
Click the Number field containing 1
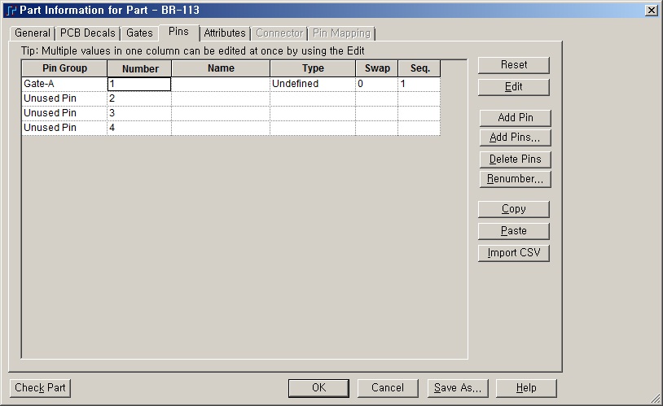coord(138,84)
